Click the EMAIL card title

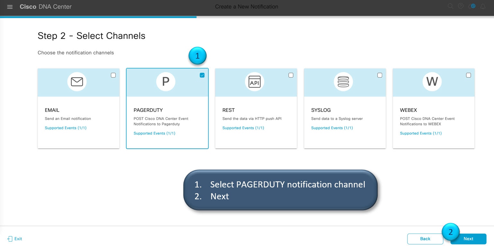click(52, 110)
